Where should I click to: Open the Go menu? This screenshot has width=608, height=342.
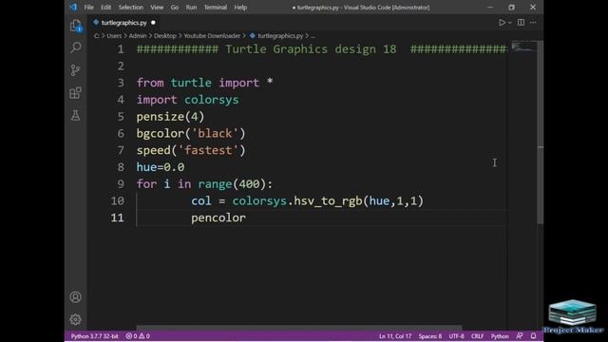pos(175,8)
